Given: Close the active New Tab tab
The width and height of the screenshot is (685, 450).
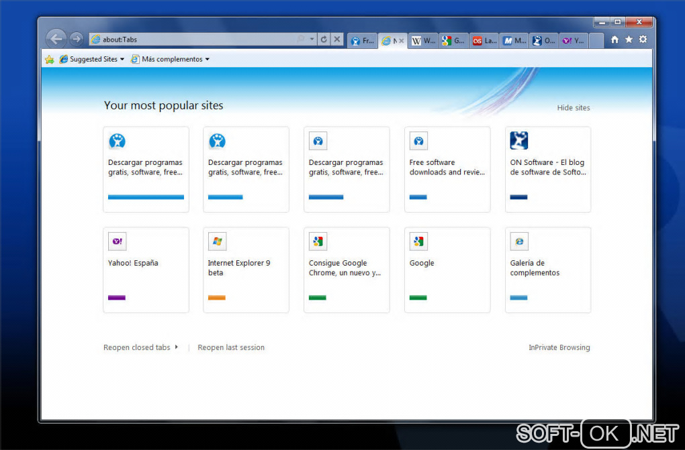Looking at the screenshot, I should click(402, 41).
